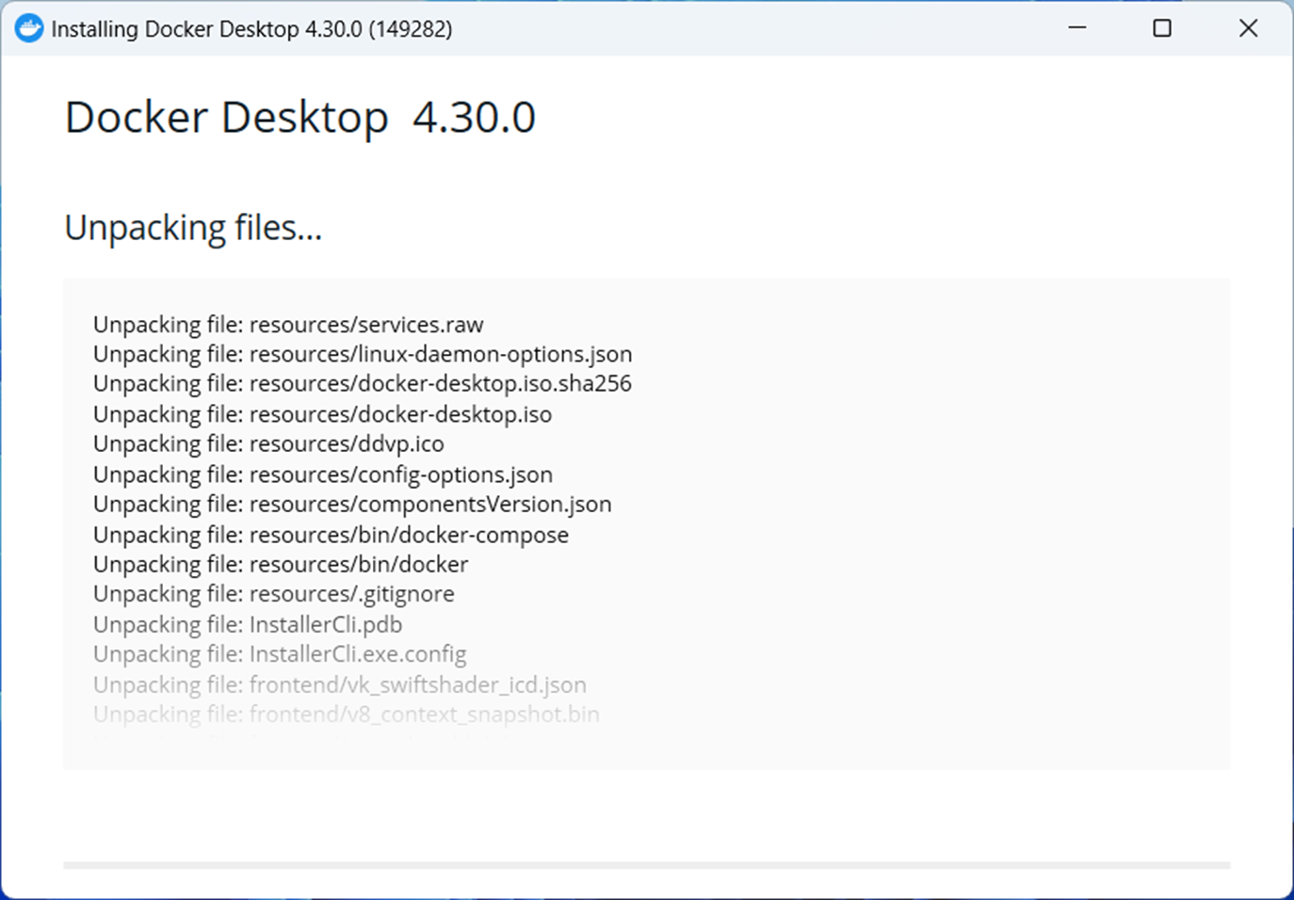Screen dimensions: 1294x900
Task: Click the docker-desktop.iso unpacking line
Action: pyautogui.click(x=322, y=413)
